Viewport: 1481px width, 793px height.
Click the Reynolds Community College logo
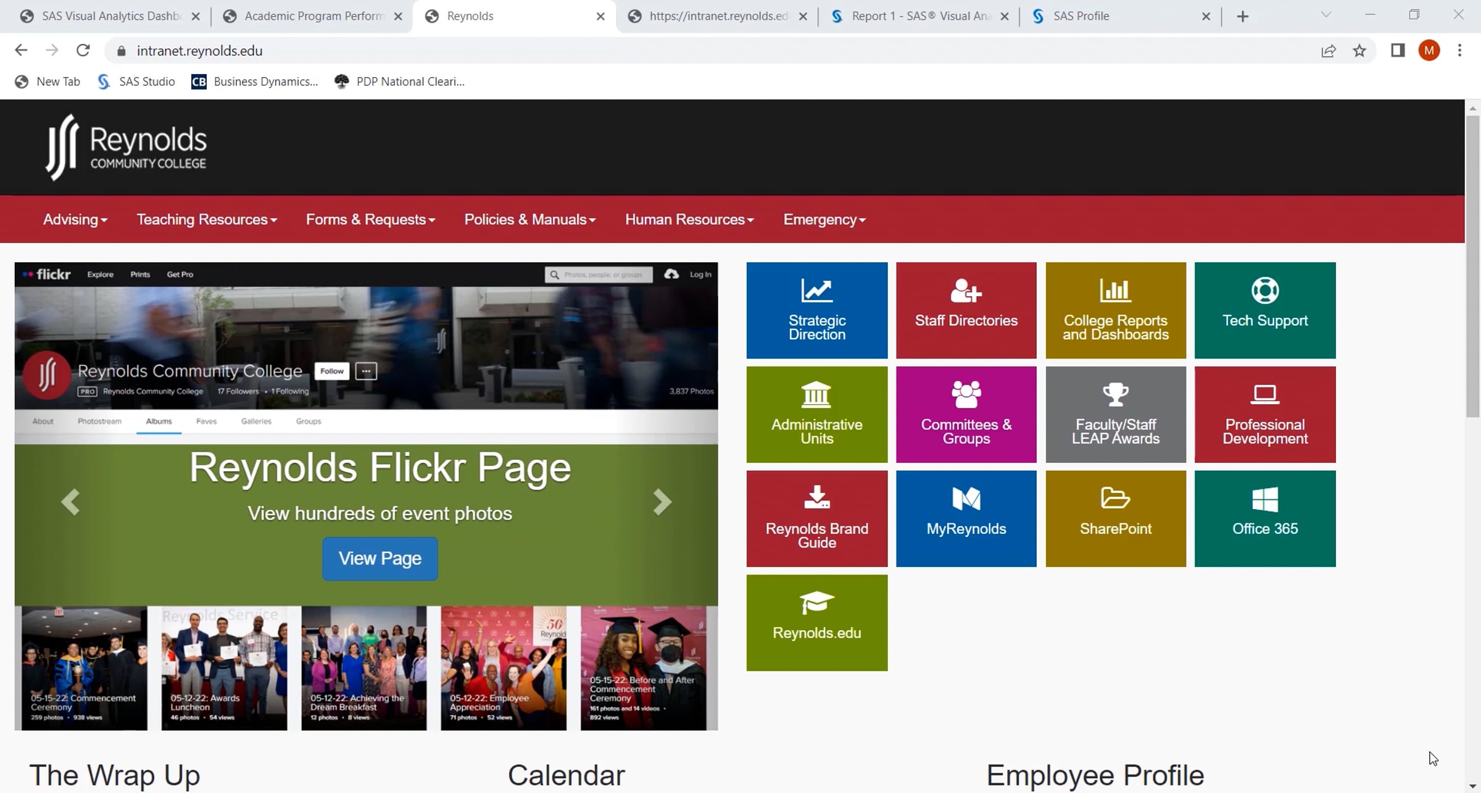coord(126,147)
